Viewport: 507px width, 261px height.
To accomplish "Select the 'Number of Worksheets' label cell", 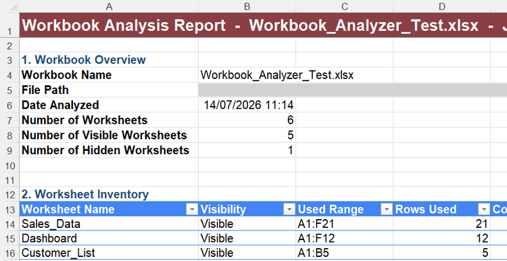I will click(x=109, y=120).
